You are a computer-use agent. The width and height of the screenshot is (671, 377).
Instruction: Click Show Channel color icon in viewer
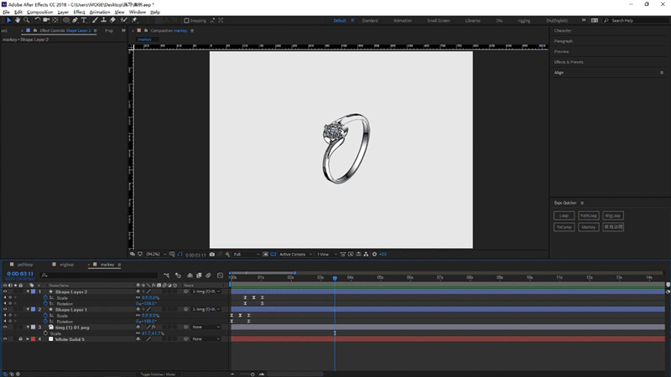coord(227,255)
